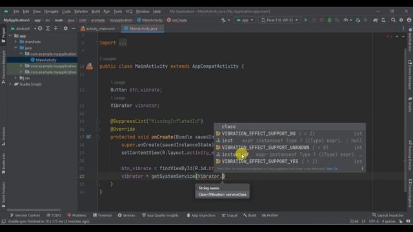
Task: Open Logcat tool window
Action: point(230,215)
